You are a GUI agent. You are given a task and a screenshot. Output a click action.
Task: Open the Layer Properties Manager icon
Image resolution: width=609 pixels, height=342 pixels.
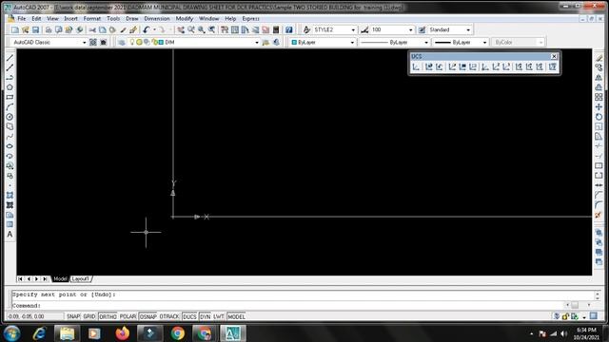pos(122,42)
